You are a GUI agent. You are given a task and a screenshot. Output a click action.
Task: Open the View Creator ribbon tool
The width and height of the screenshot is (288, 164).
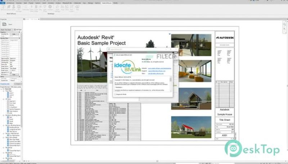coord(71,8)
